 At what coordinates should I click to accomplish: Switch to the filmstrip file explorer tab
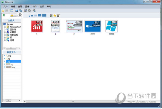click(4, 15)
